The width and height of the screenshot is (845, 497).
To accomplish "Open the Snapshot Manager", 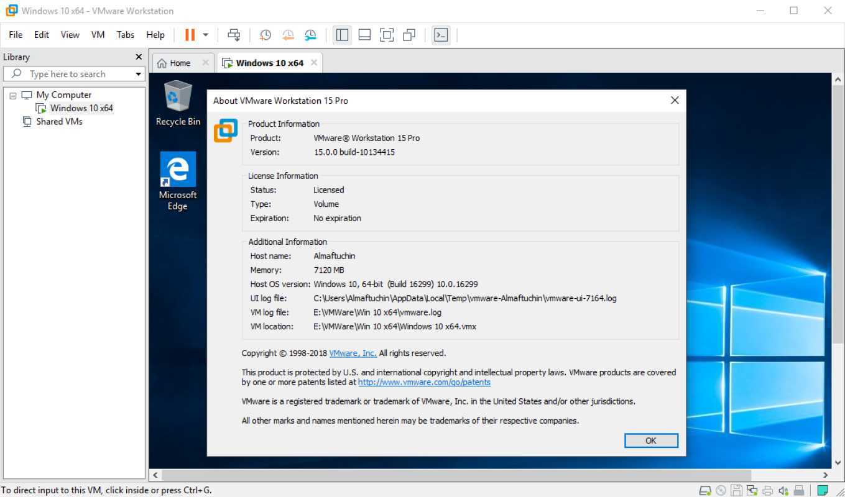I will pyautogui.click(x=310, y=35).
